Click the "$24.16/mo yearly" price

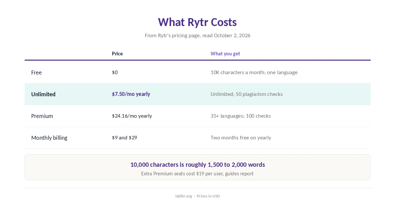[x=132, y=116]
